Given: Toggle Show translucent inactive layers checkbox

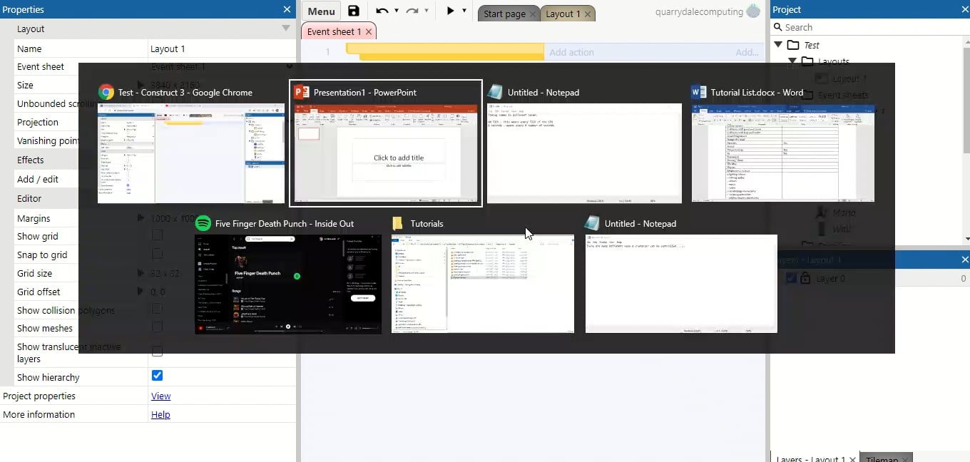Looking at the screenshot, I should 157,351.
